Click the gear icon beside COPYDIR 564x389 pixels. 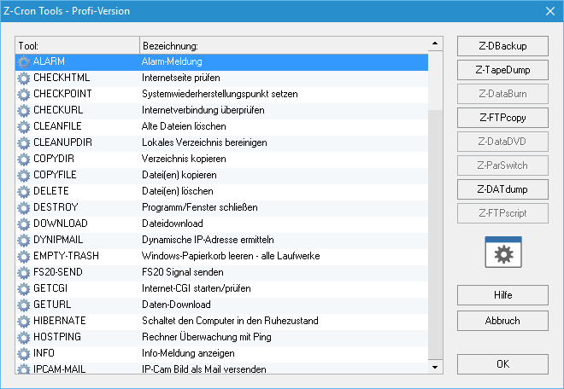click(x=24, y=159)
